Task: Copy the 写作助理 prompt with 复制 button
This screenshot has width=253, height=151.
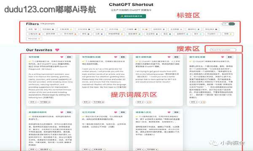Action: pos(69,57)
